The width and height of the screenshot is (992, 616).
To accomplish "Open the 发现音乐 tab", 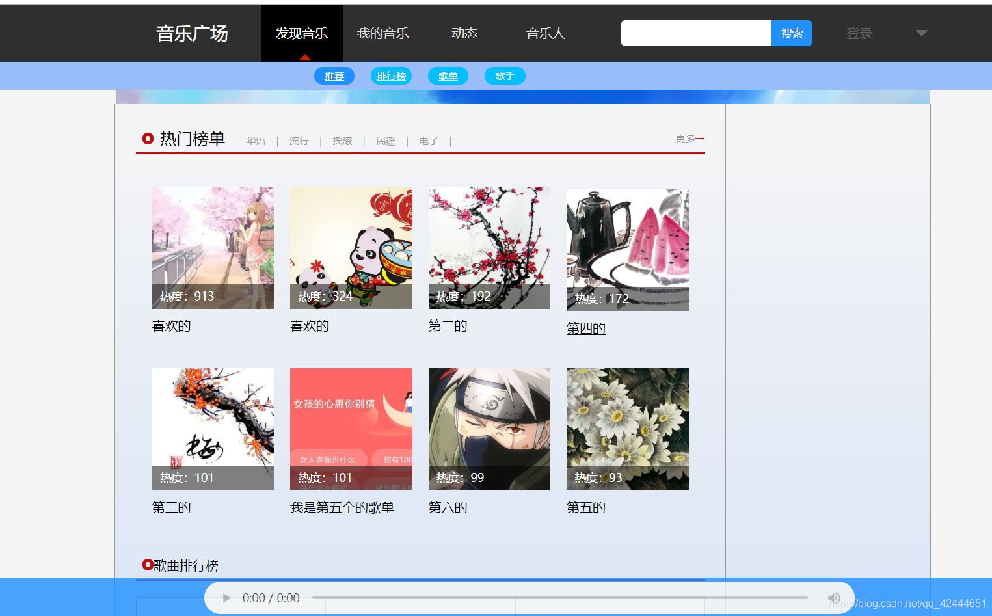I will tap(302, 33).
